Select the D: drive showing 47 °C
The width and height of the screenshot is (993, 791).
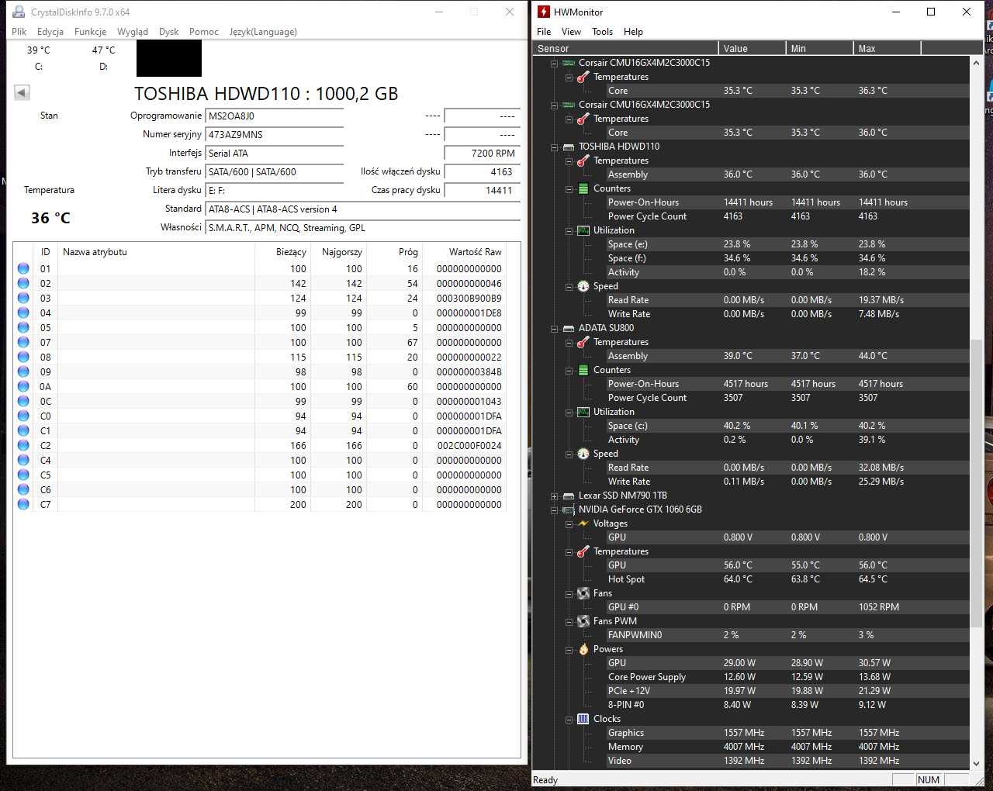point(103,58)
